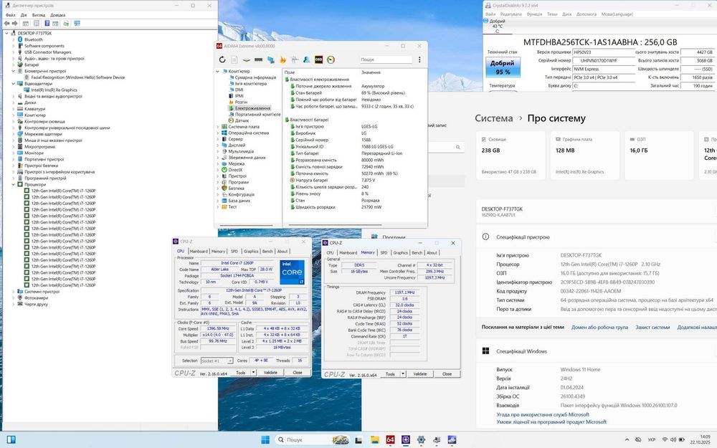Open File Explorer from the taskbar

pos(375,439)
